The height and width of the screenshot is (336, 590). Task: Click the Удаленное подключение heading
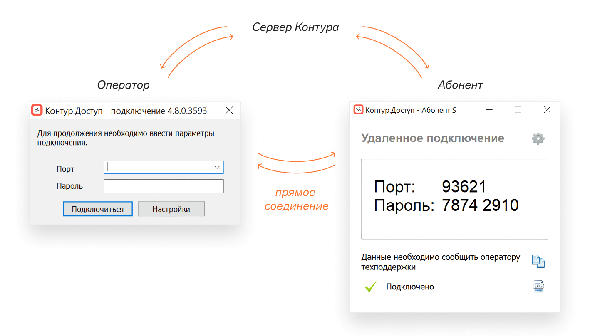click(x=433, y=138)
